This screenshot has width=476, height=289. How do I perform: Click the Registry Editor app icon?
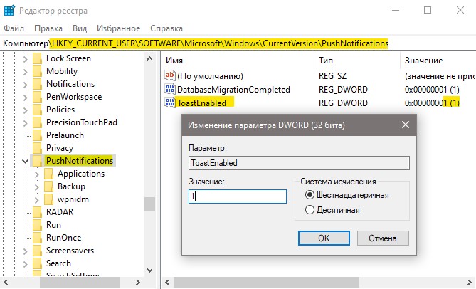pos(9,10)
